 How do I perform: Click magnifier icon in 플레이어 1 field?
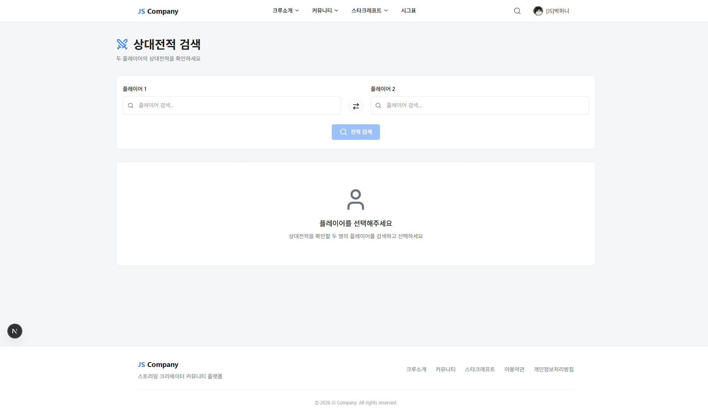[x=130, y=106]
